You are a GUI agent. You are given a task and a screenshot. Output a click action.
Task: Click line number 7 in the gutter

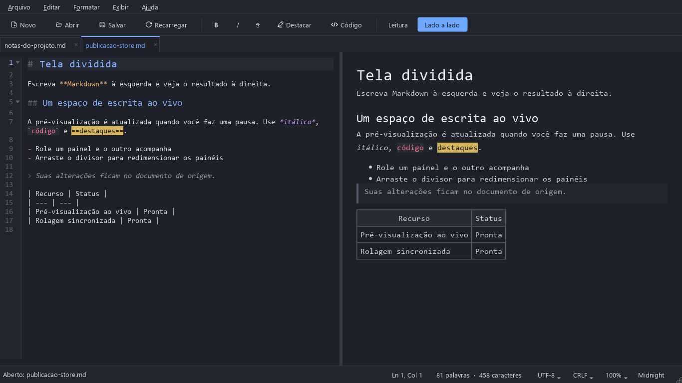[x=10, y=121]
